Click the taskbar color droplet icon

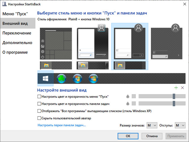point(128,104)
